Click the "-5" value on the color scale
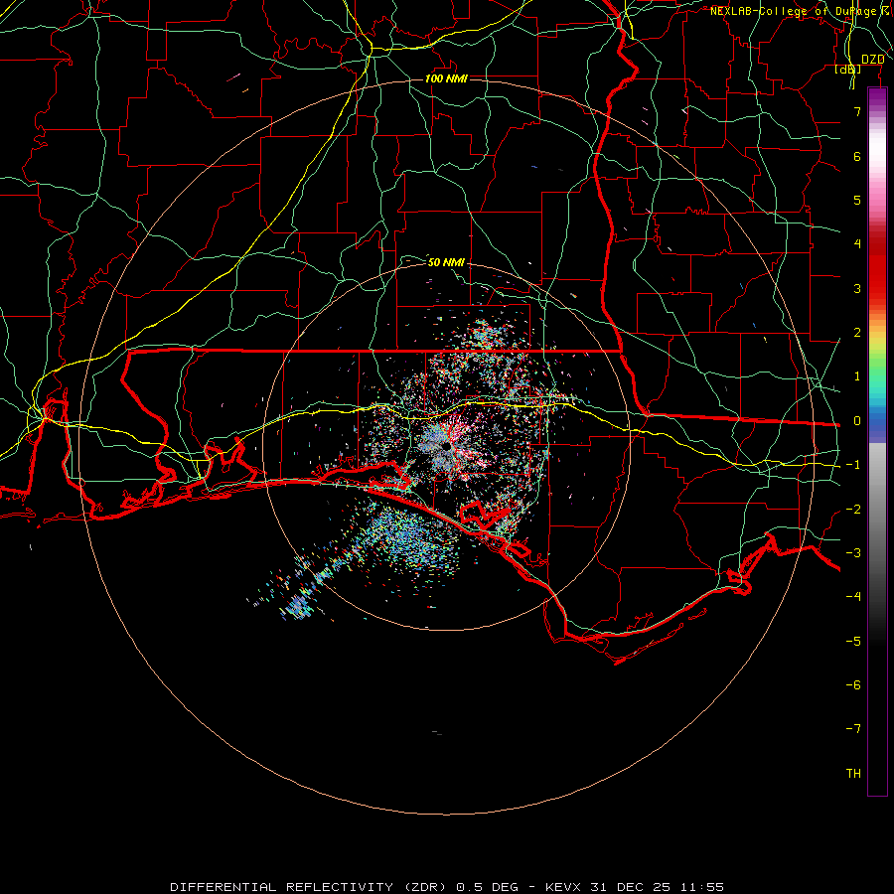This screenshot has width=894, height=894. click(853, 642)
